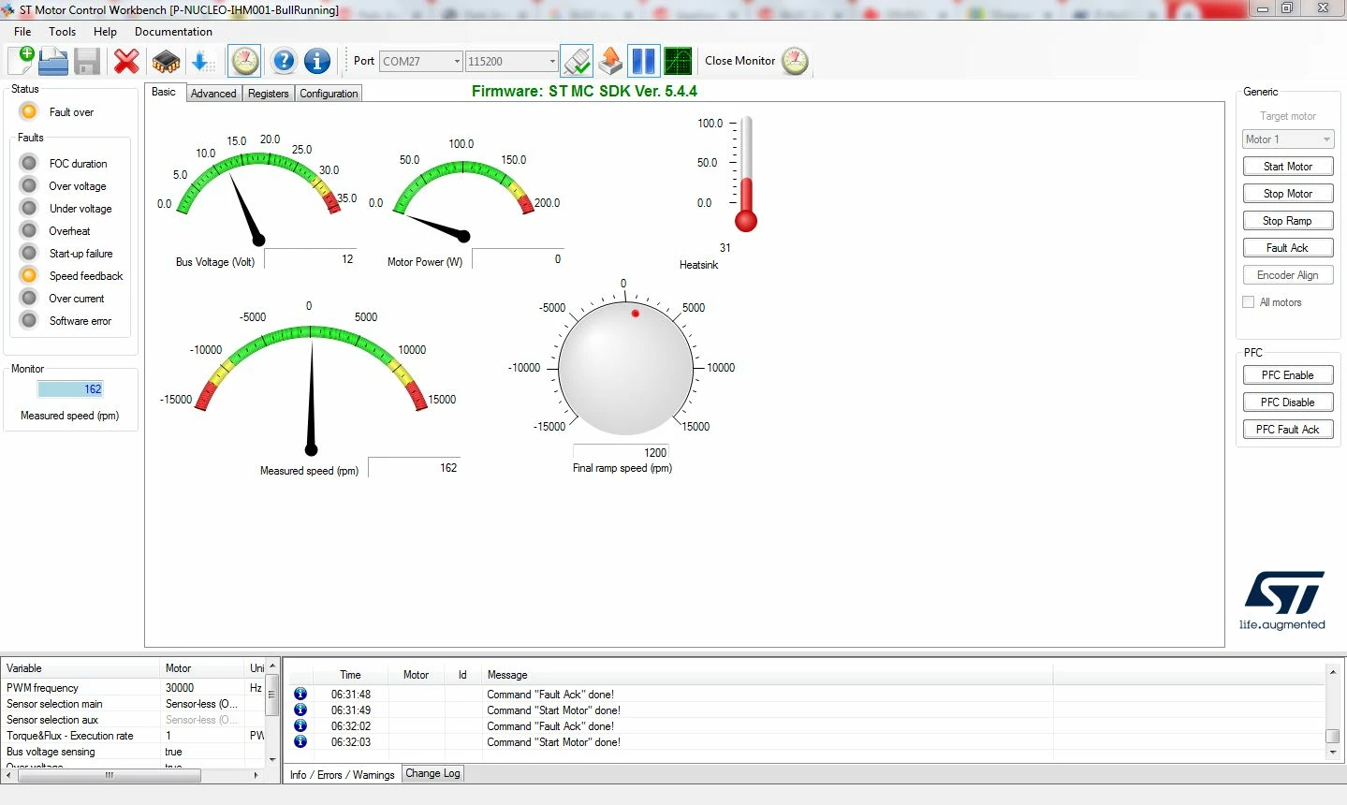Click the info icon of the 06:31:49 log entry
1347x805 pixels.
300,710
